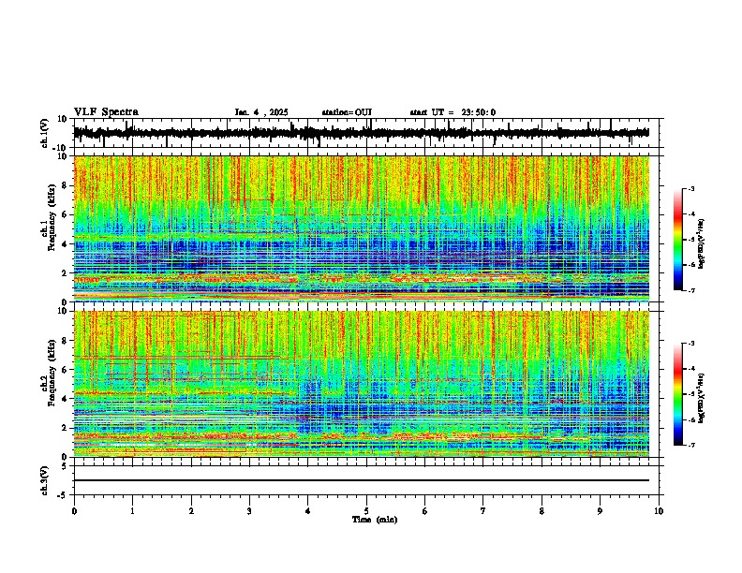The height and width of the screenshot is (573, 742).
Task: Click the "-5" tick on ch.3(V) axis
Action: coord(64,495)
